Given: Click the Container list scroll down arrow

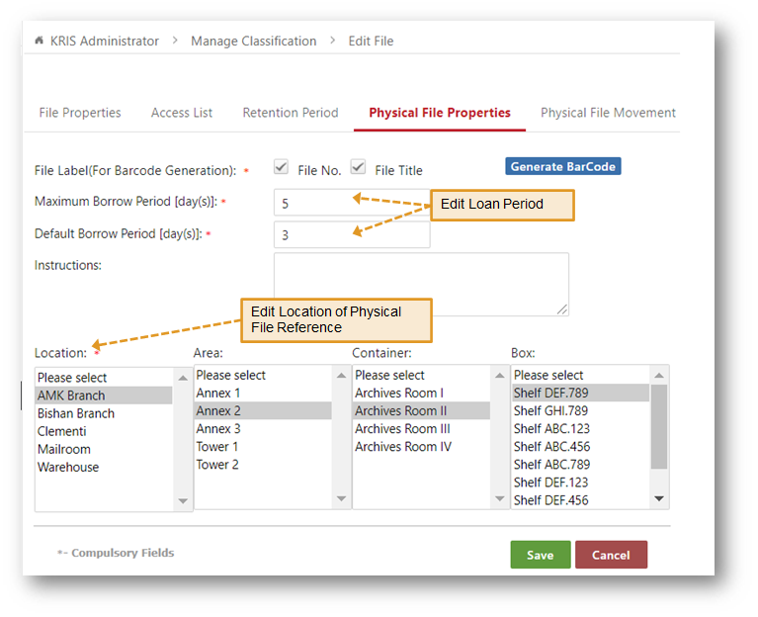Looking at the screenshot, I should click(500, 498).
